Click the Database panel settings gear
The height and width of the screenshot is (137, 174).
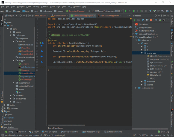[164, 16]
